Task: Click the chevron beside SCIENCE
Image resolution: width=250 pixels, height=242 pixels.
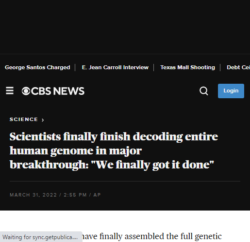Action: pos(43,120)
